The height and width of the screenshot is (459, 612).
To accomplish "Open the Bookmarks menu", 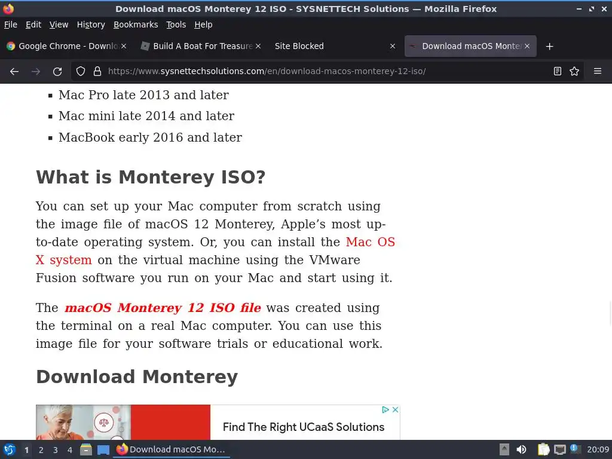I will tap(136, 25).
